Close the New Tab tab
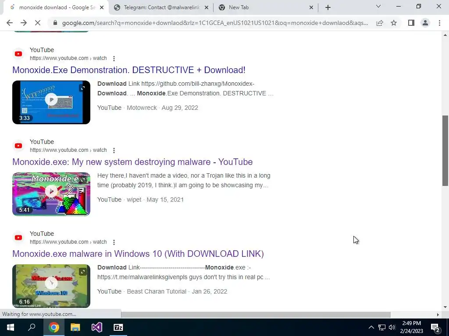This screenshot has width=449, height=336. 311,7
